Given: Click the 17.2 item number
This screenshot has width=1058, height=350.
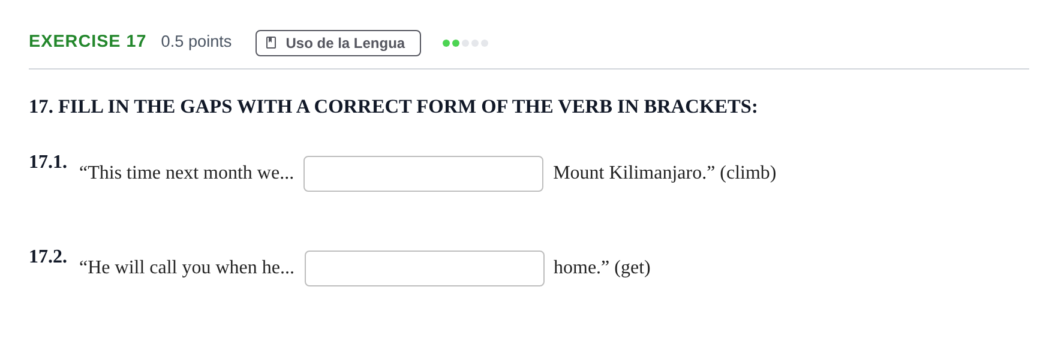Looking at the screenshot, I should [x=48, y=257].
